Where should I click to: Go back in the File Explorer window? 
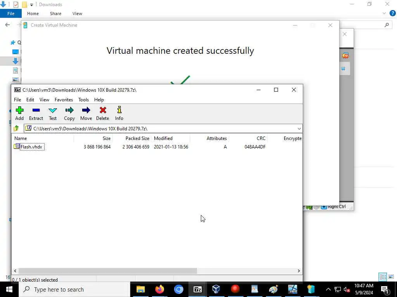(x=8, y=24)
